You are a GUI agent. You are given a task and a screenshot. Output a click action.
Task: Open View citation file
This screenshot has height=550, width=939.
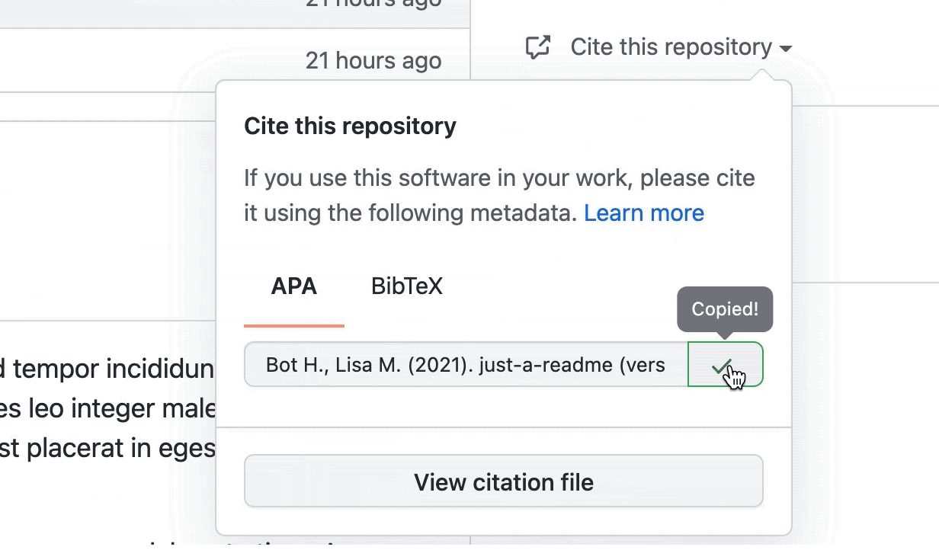pos(504,481)
